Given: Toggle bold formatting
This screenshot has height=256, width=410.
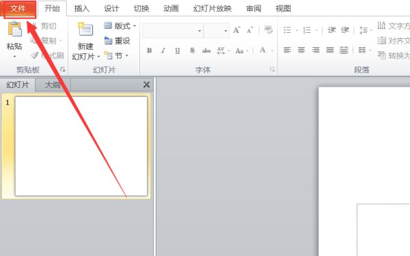Looking at the screenshot, I should click(x=149, y=51).
